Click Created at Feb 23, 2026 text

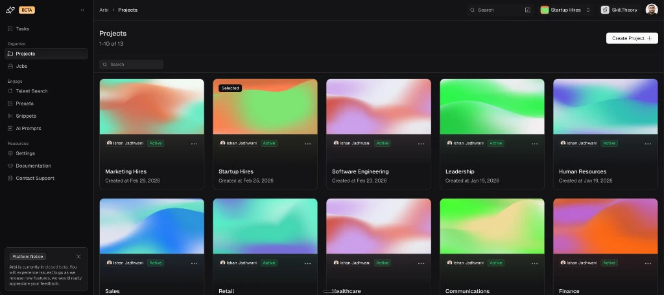pyautogui.click(x=359, y=181)
